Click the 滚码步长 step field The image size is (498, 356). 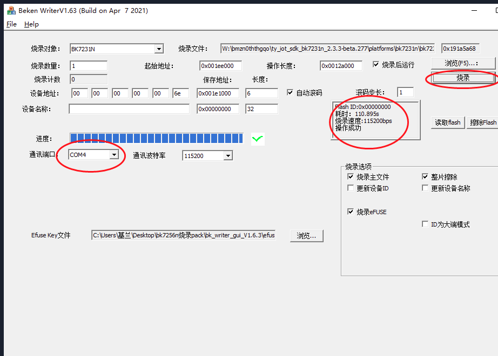pos(405,92)
